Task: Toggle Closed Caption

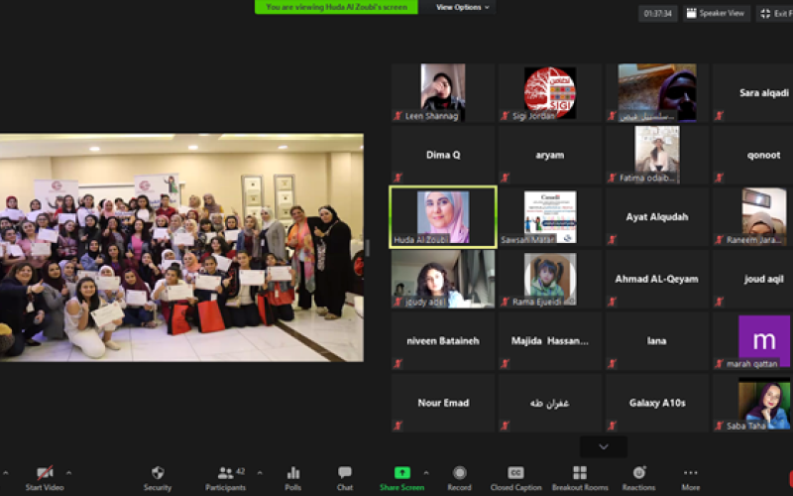Action: 515,476
